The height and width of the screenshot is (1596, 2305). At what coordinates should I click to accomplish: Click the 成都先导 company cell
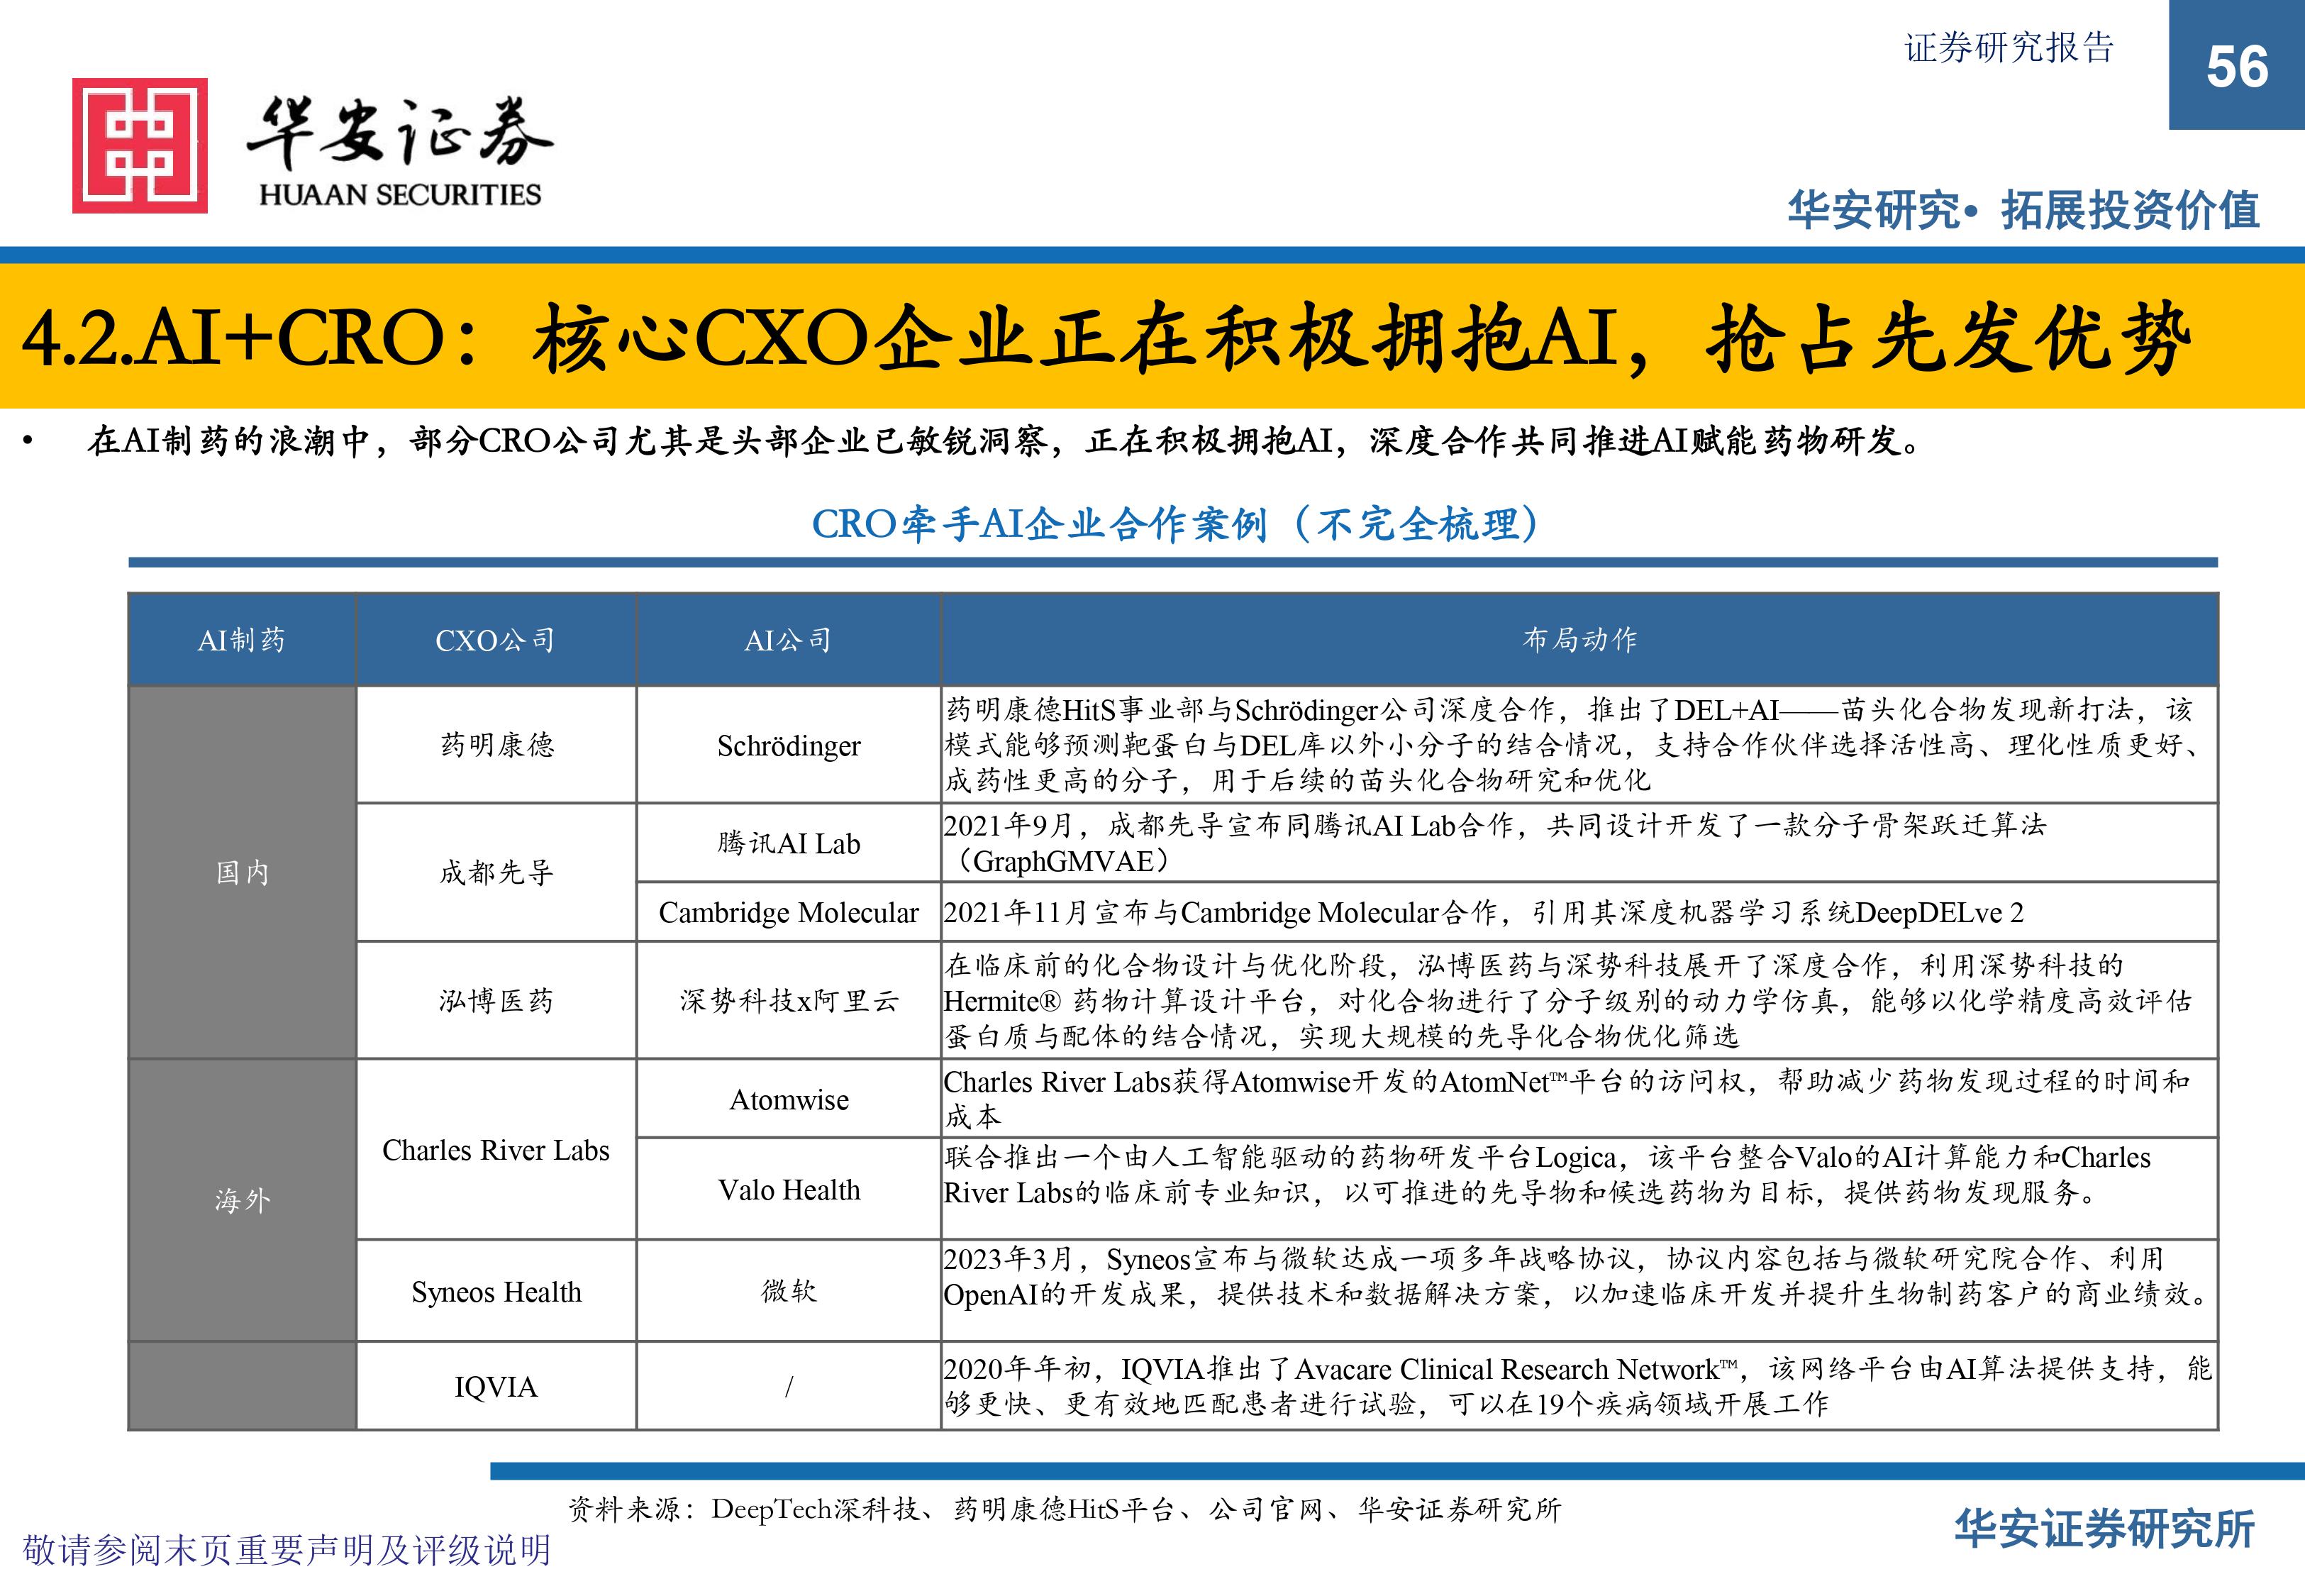(496, 872)
